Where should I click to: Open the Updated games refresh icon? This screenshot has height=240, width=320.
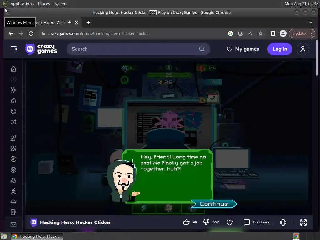click(x=13, y=112)
